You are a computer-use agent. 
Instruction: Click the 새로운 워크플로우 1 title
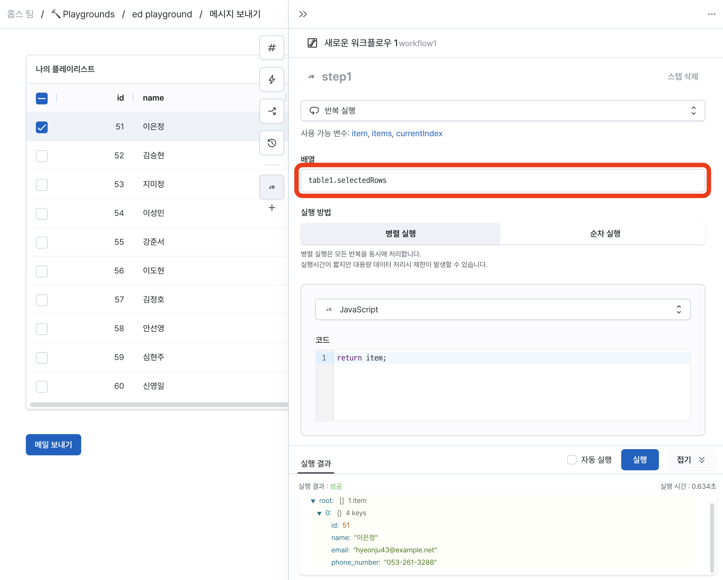(x=361, y=43)
